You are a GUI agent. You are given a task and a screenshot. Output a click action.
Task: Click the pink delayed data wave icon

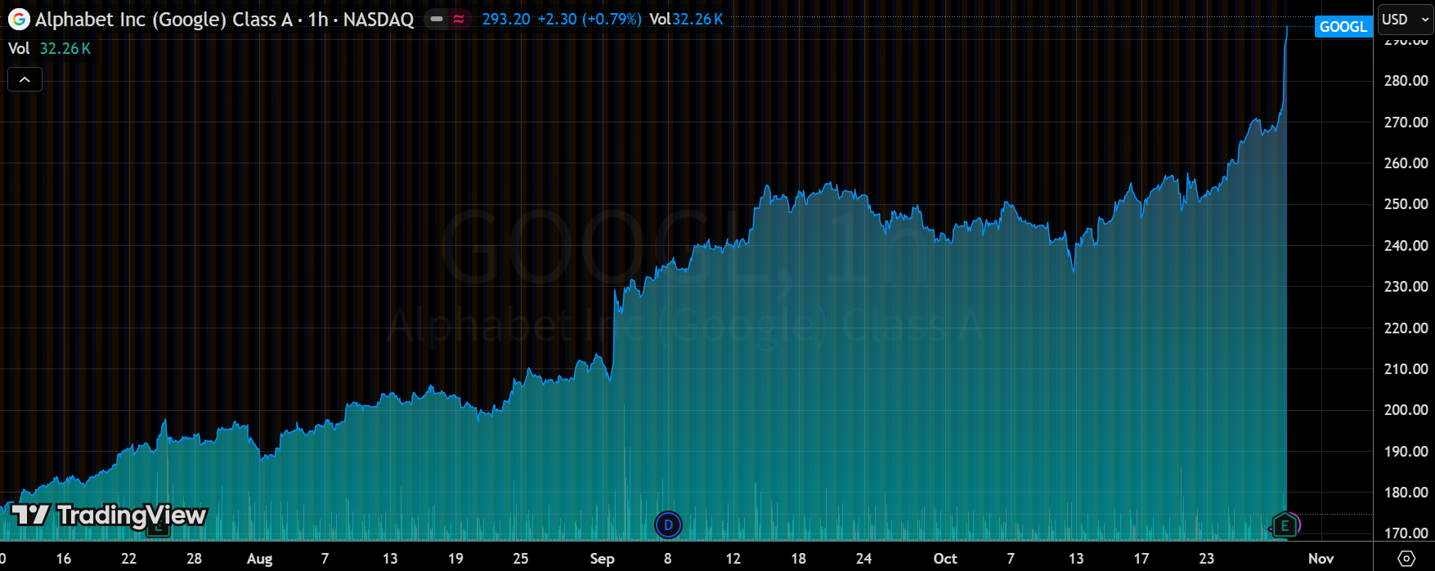tap(459, 20)
